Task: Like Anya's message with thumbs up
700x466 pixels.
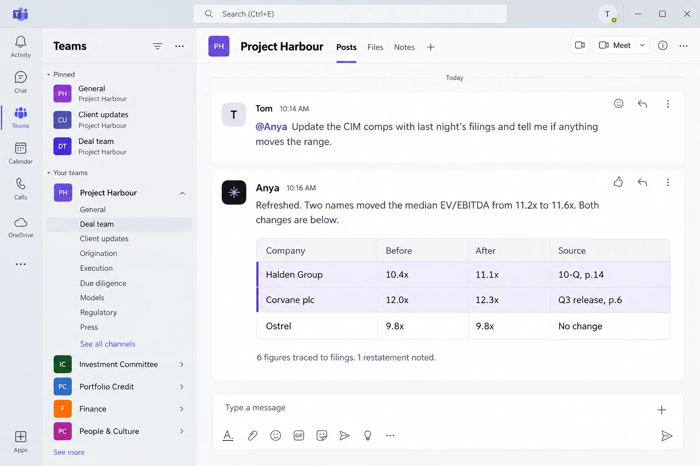Action: click(x=618, y=182)
